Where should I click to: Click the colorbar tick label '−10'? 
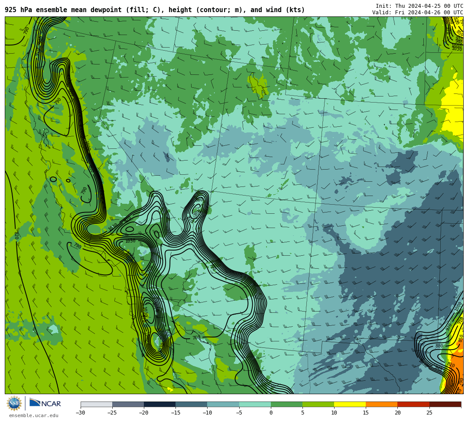(207, 413)
